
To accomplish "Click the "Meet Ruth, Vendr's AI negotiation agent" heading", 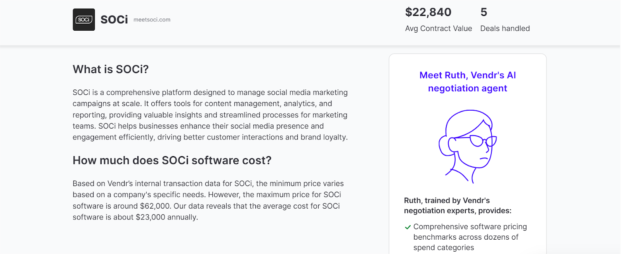I will click(468, 82).
